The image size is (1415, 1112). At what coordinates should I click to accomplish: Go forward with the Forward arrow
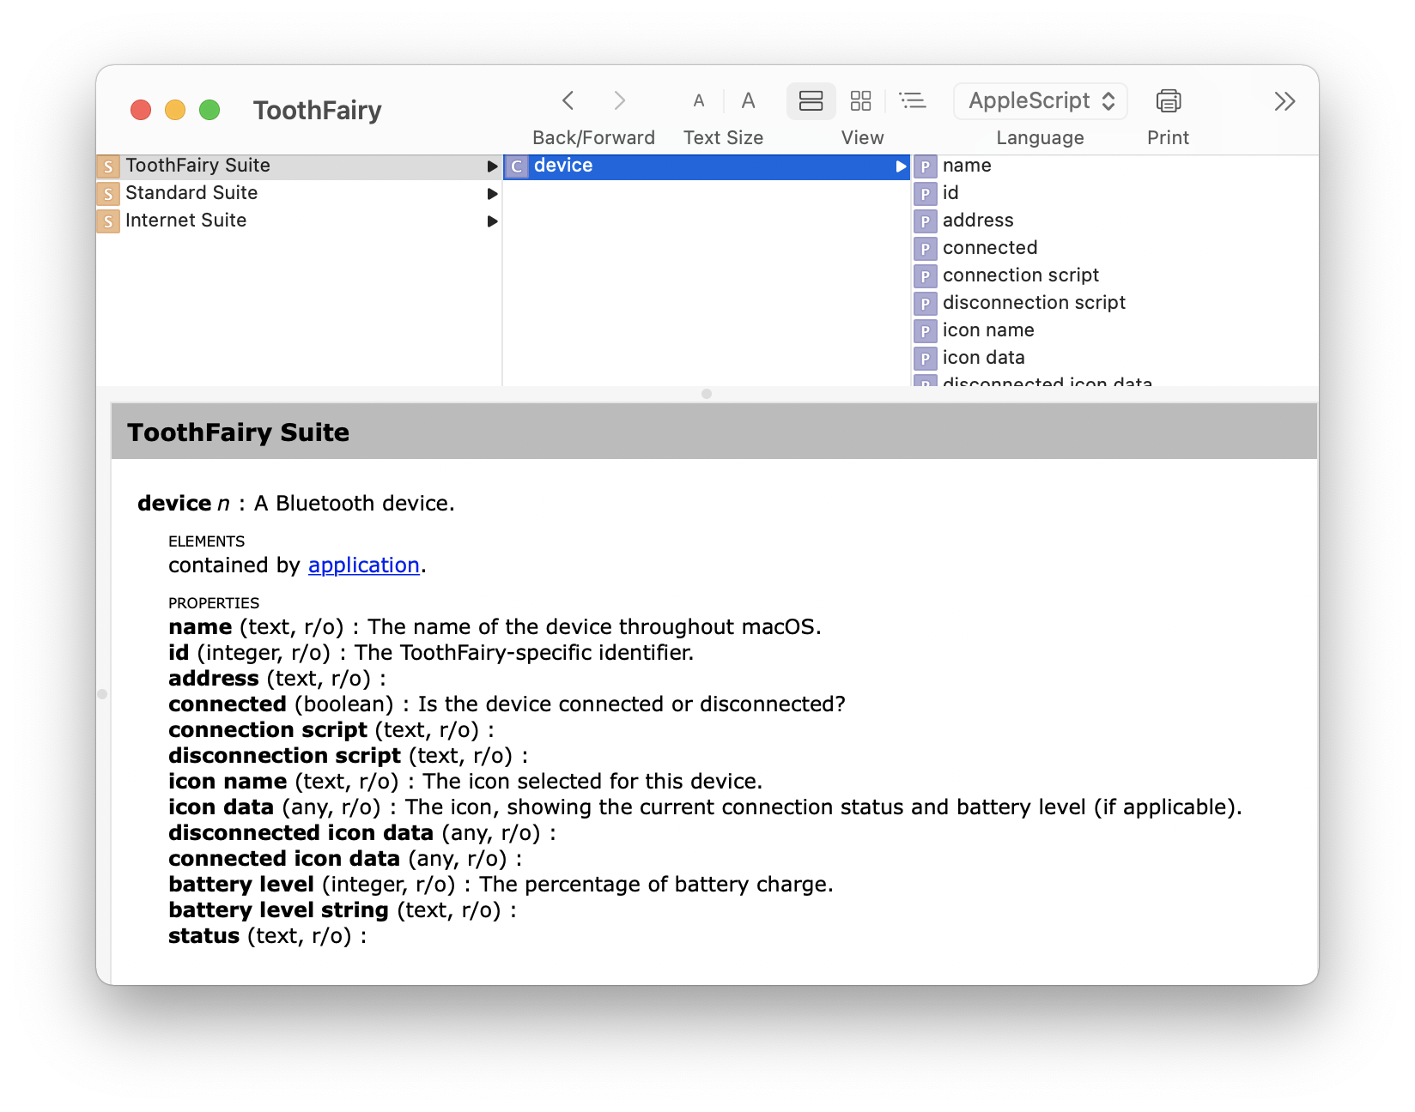[x=619, y=101]
